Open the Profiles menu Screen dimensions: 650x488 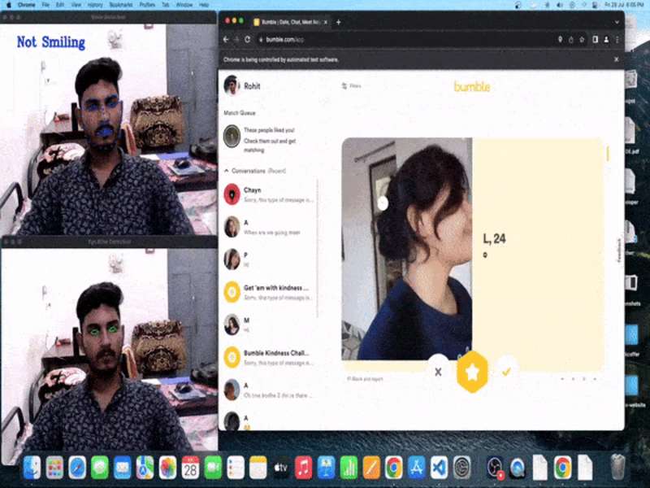pyautogui.click(x=147, y=5)
